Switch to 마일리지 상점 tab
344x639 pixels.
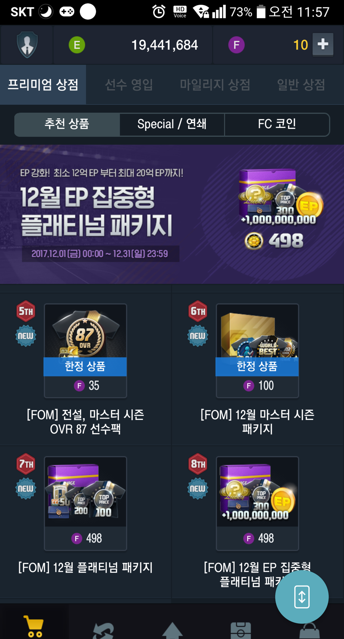[x=215, y=85]
